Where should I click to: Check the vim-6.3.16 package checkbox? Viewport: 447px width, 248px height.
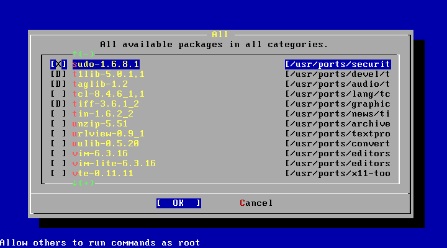[x=58, y=154]
